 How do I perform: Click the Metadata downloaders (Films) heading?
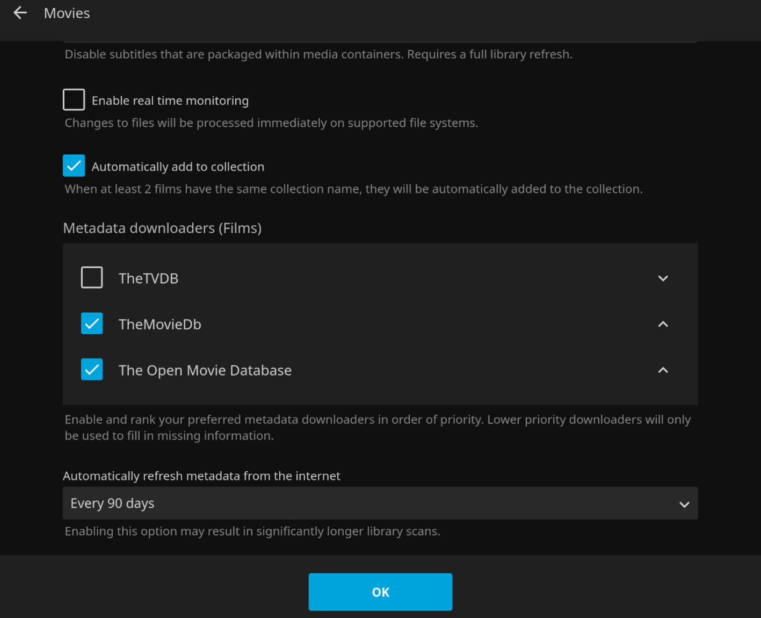pos(162,228)
